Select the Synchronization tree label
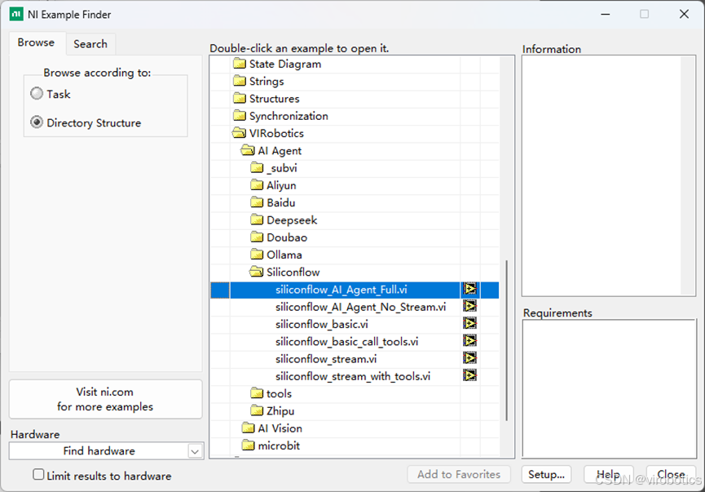The width and height of the screenshot is (705, 492). (x=289, y=116)
